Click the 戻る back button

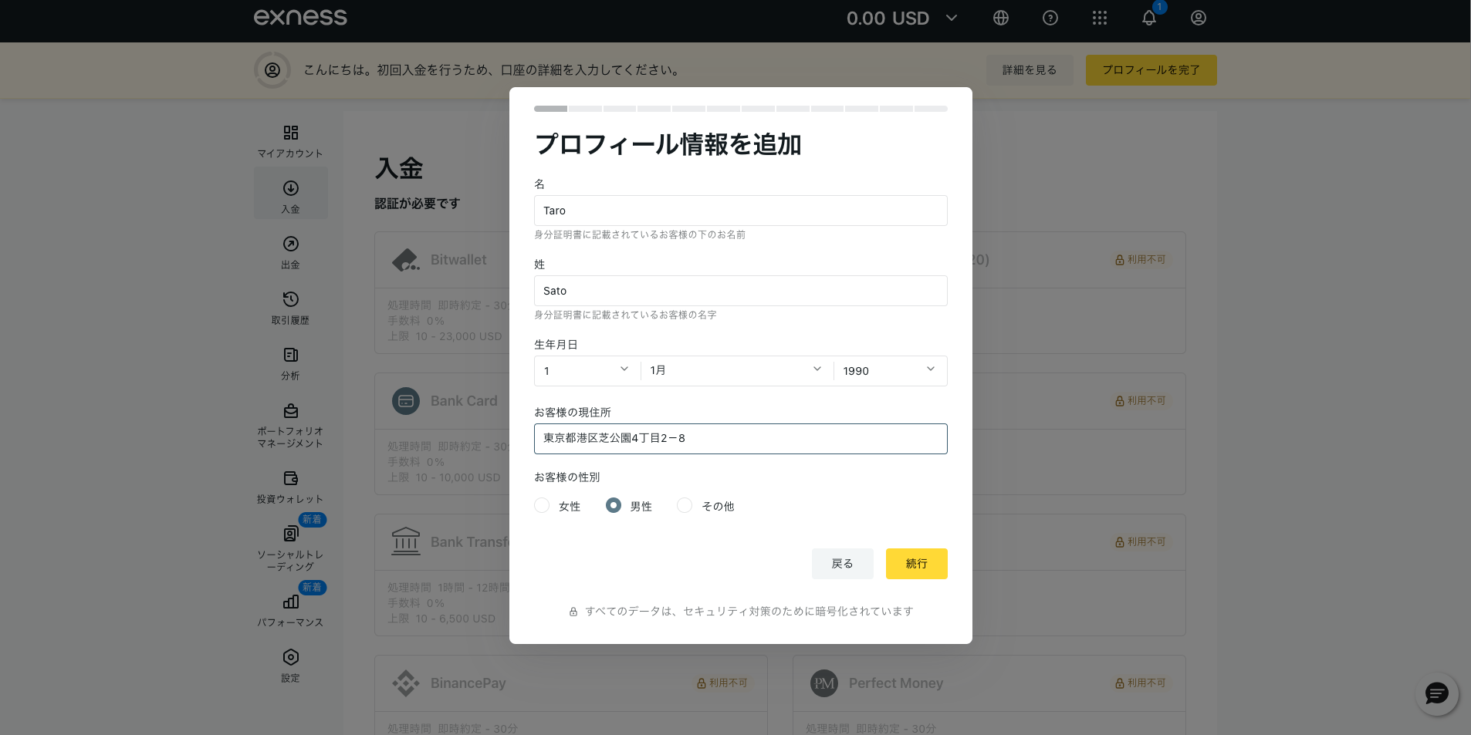842,564
